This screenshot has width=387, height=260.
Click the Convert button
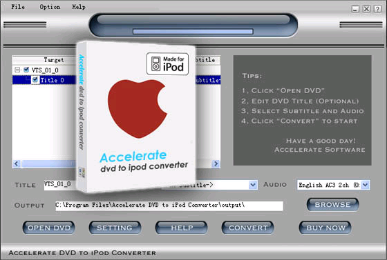click(x=248, y=228)
